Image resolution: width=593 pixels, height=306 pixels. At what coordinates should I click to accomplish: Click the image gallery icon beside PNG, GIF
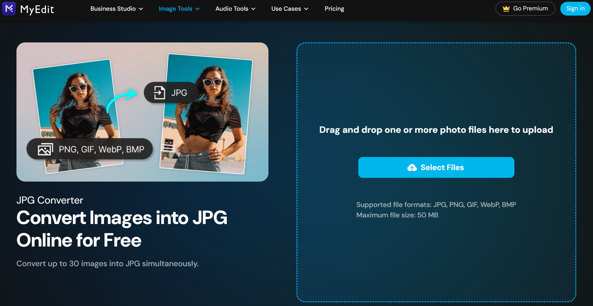(x=45, y=149)
